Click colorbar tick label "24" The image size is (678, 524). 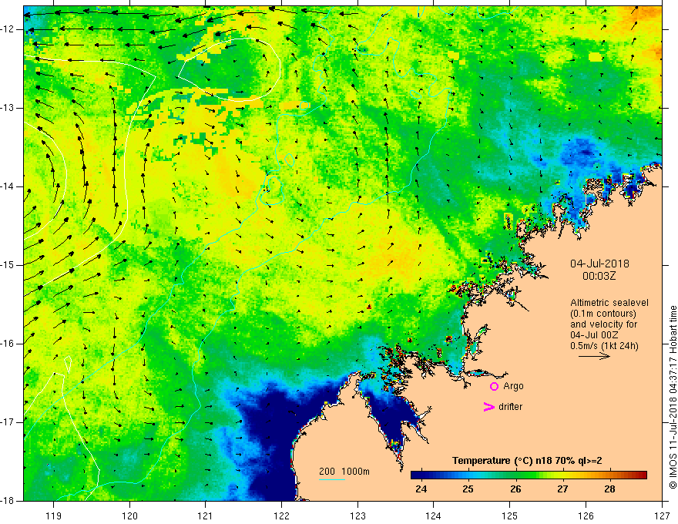(421, 489)
